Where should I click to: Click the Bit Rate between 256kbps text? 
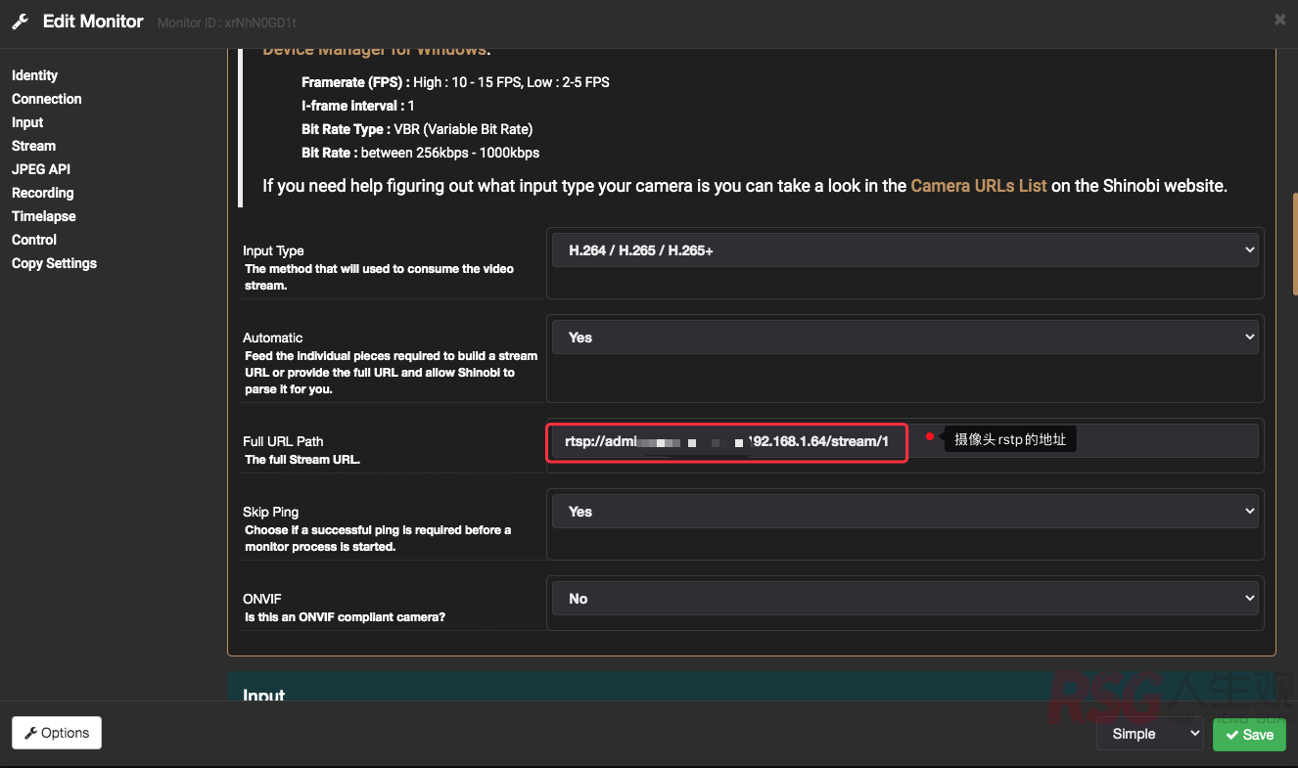[x=420, y=153]
